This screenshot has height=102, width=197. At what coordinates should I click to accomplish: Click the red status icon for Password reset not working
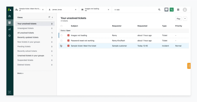point(68,41)
